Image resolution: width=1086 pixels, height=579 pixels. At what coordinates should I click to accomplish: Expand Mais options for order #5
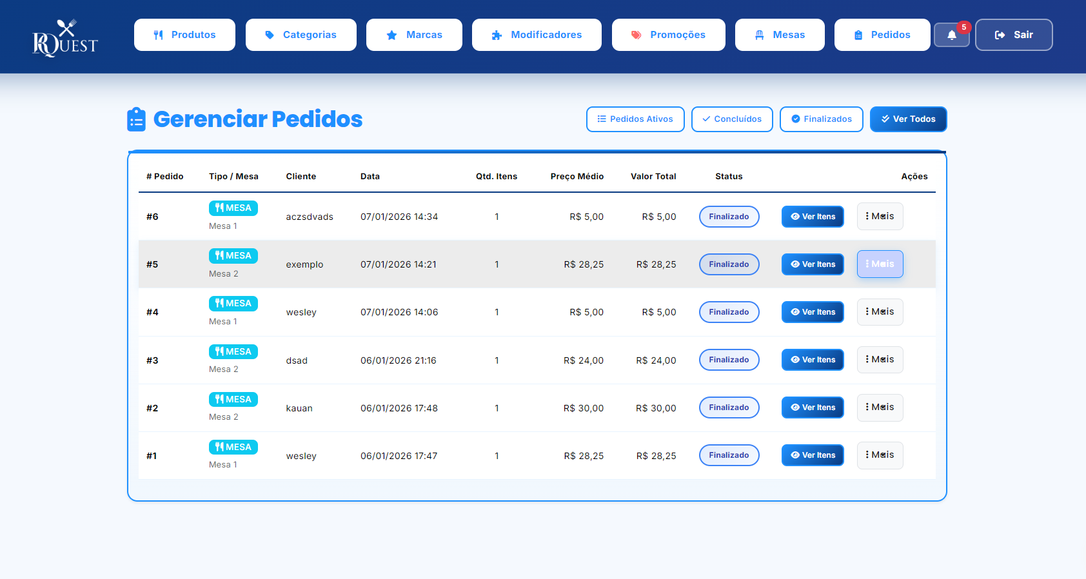[x=880, y=264]
